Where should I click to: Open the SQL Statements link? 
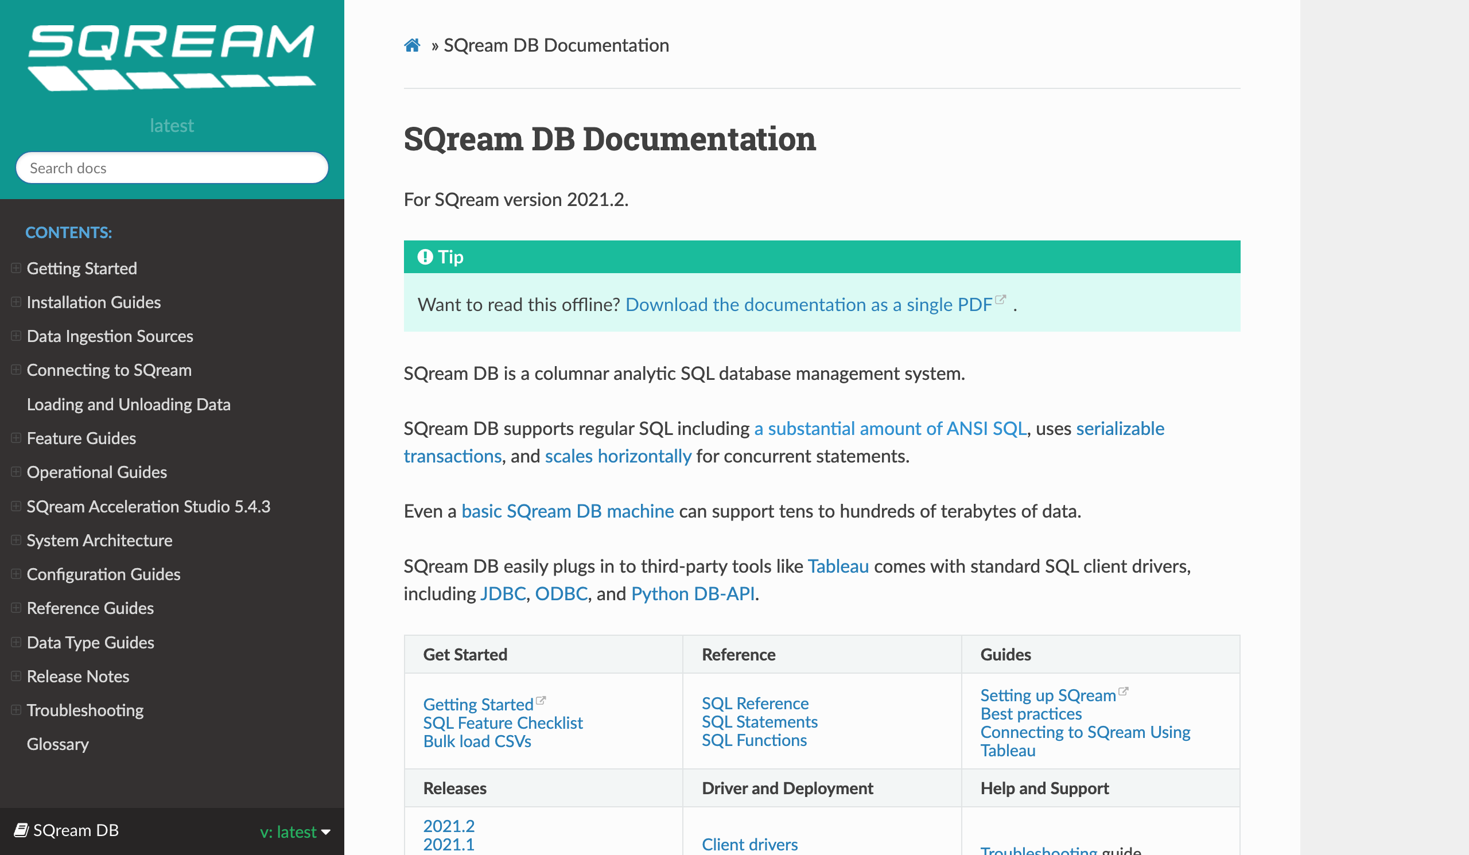tap(760, 721)
